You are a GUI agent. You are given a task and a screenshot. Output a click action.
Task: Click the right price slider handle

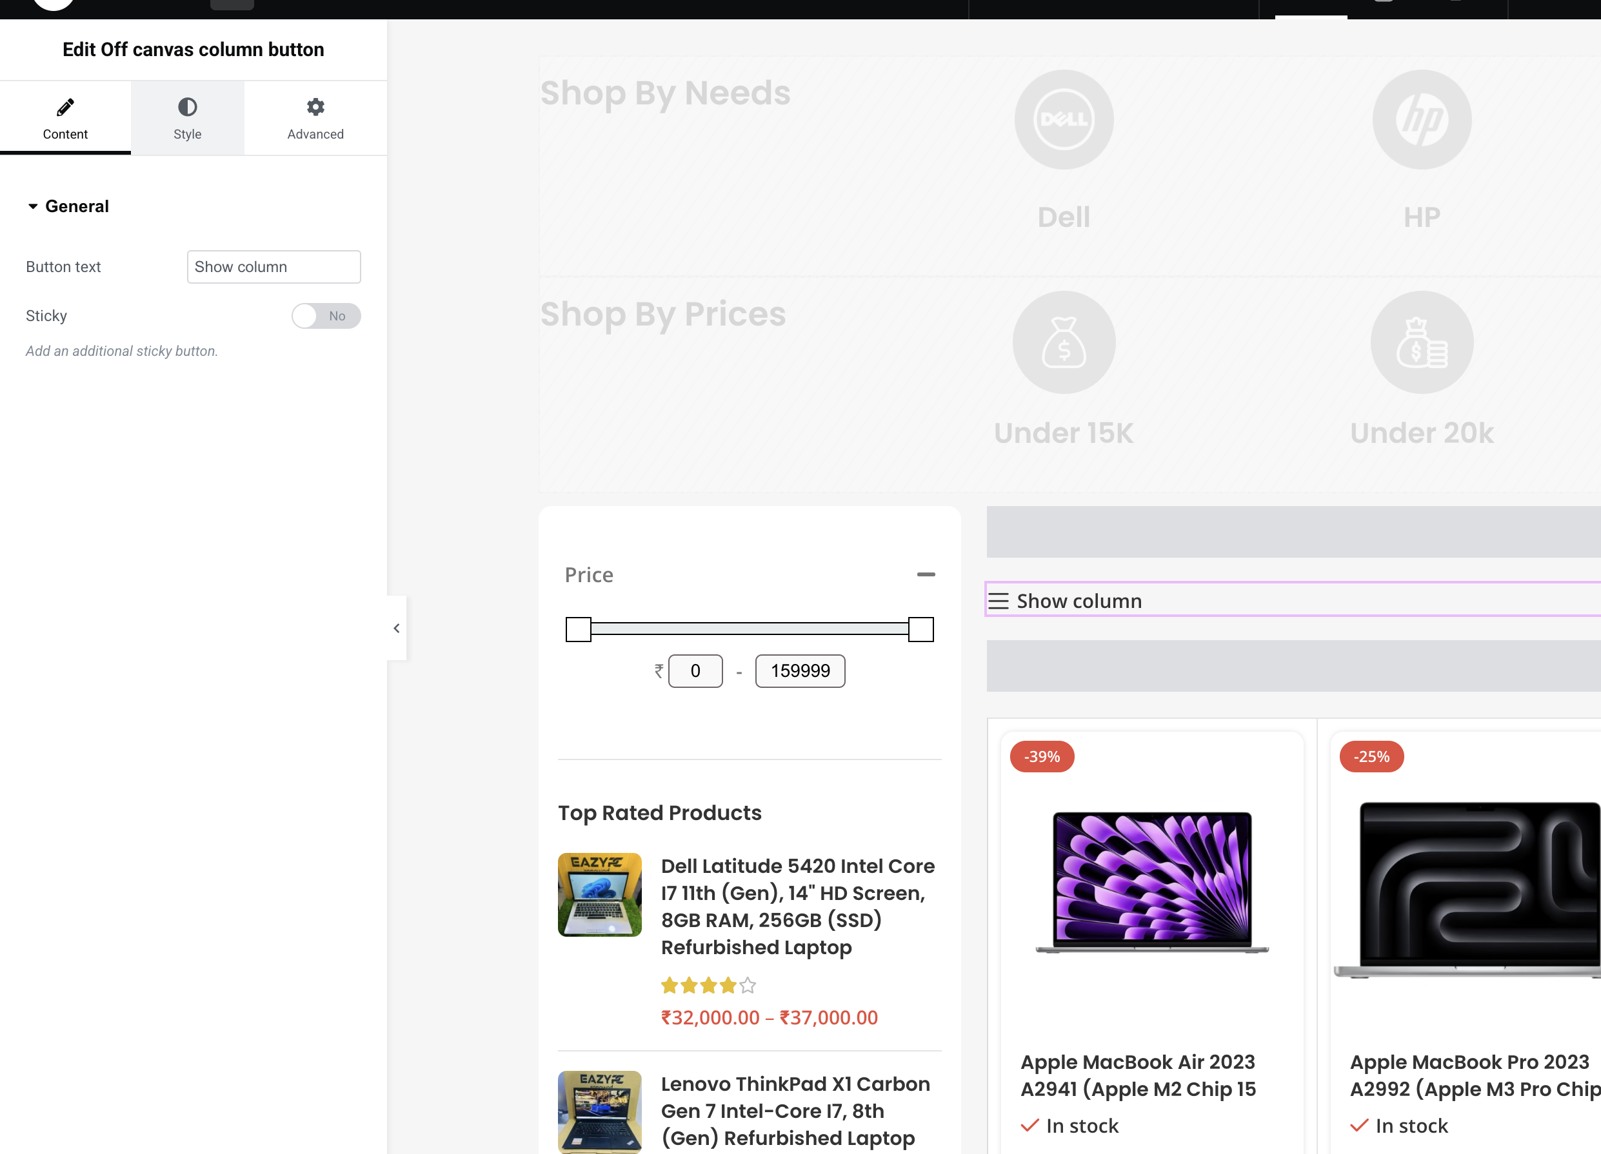tap(920, 629)
